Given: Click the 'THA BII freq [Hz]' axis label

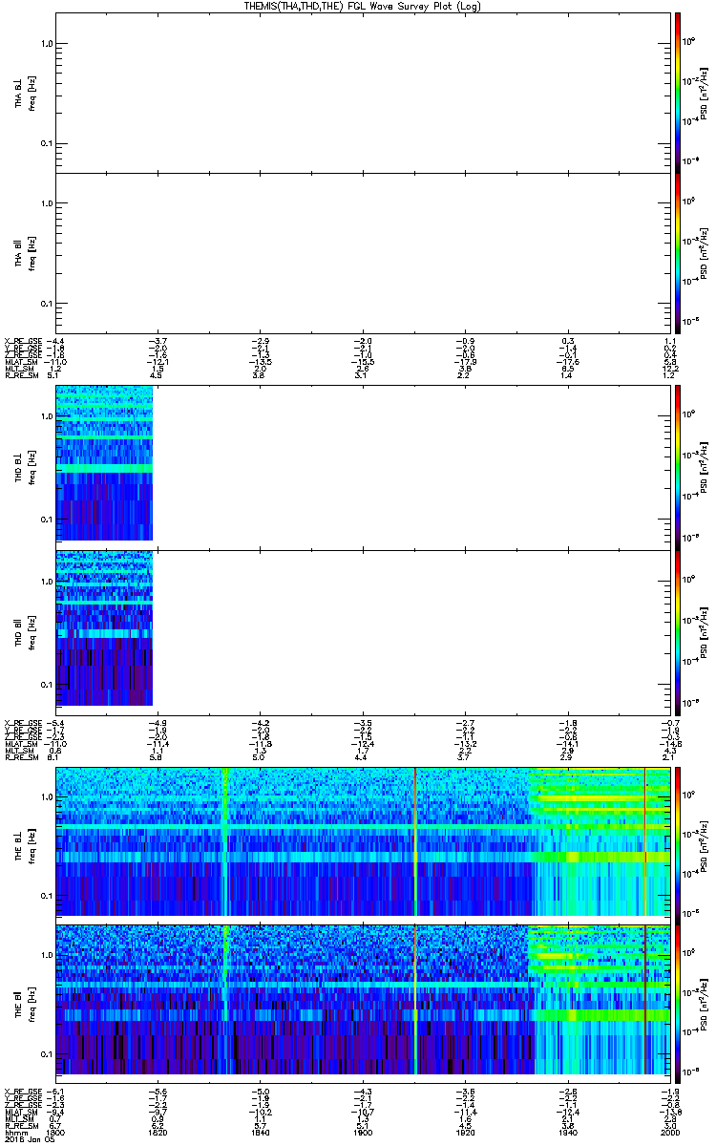Looking at the screenshot, I should tap(25, 252).
